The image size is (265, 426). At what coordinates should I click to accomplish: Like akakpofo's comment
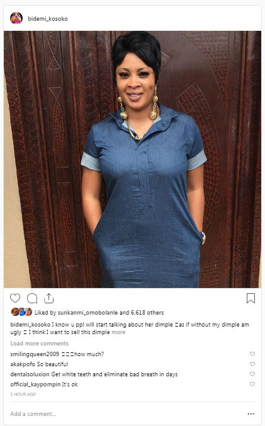click(x=252, y=364)
